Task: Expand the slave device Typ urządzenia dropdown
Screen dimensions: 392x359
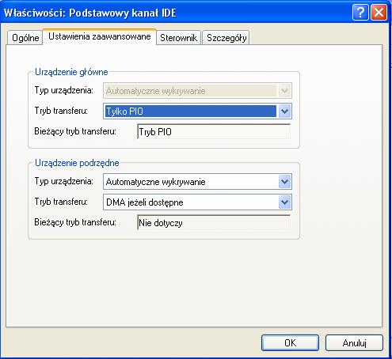Action: coord(284,182)
